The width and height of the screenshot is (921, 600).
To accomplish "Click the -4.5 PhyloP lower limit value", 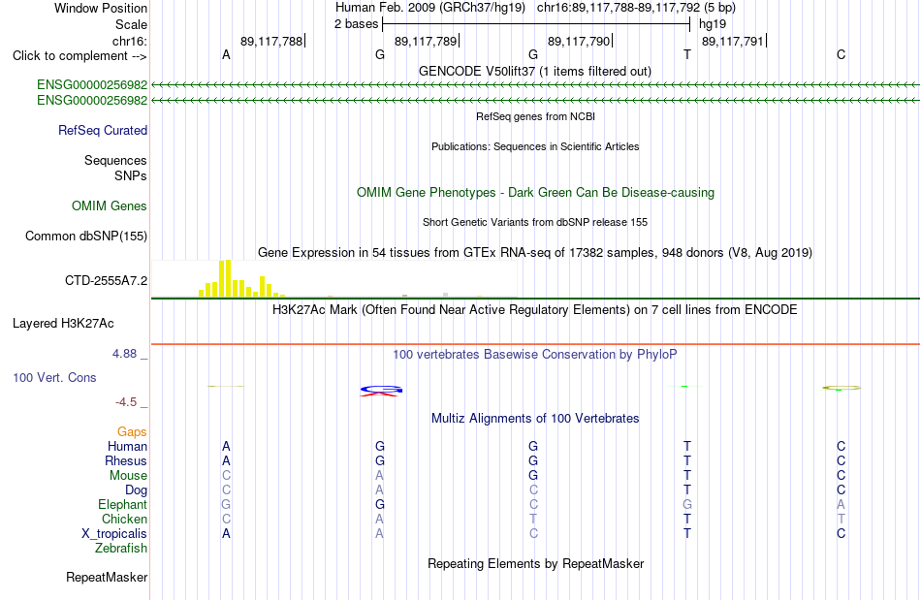I will pos(126,402).
